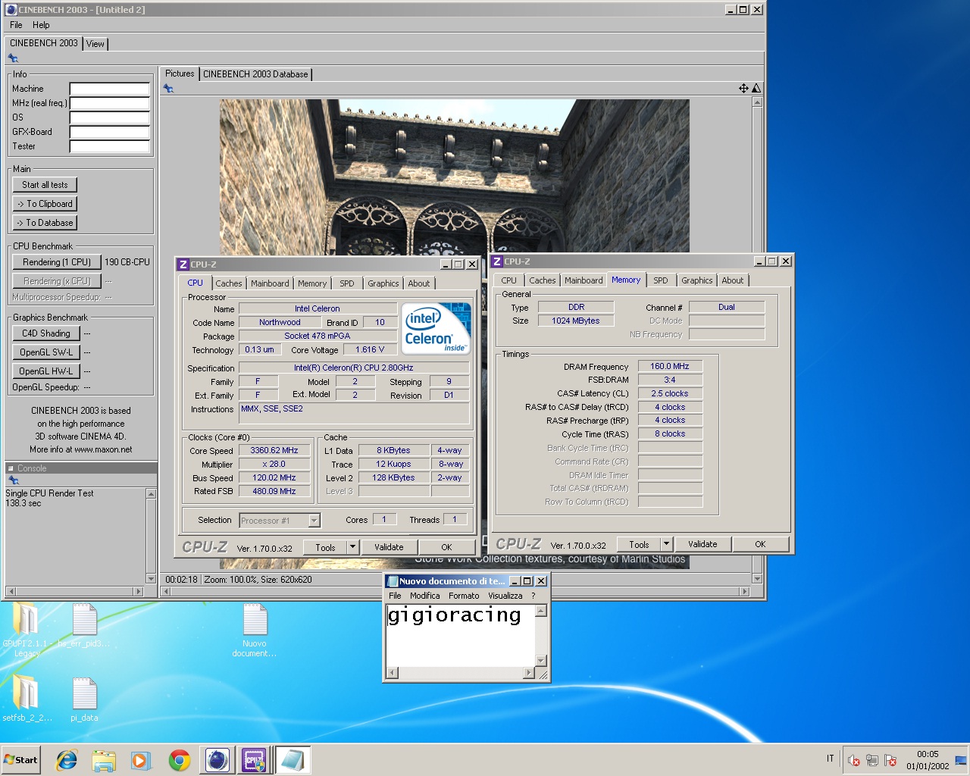Viewport: 970px width, 776px height.
Task: Open Windows Explorer from the taskbar
Action: [x=104, y=760]
